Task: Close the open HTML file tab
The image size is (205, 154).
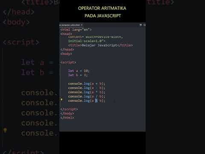Action: point(82,25)
